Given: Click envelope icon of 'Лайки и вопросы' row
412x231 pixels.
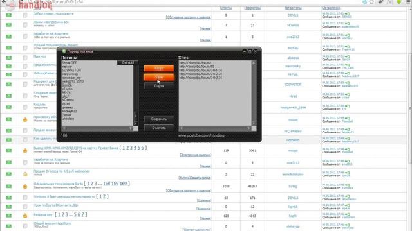Looking at the screenshot, I should tap(8, 25).
